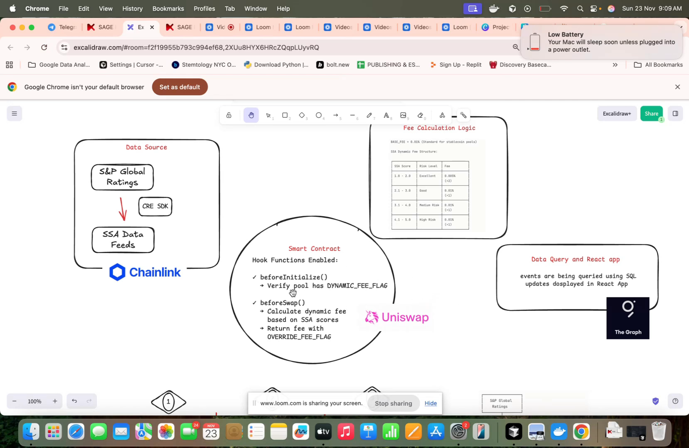Choose the Insert image tool
The height and width of the screenshot is (448, 689).
pos(403,115)
